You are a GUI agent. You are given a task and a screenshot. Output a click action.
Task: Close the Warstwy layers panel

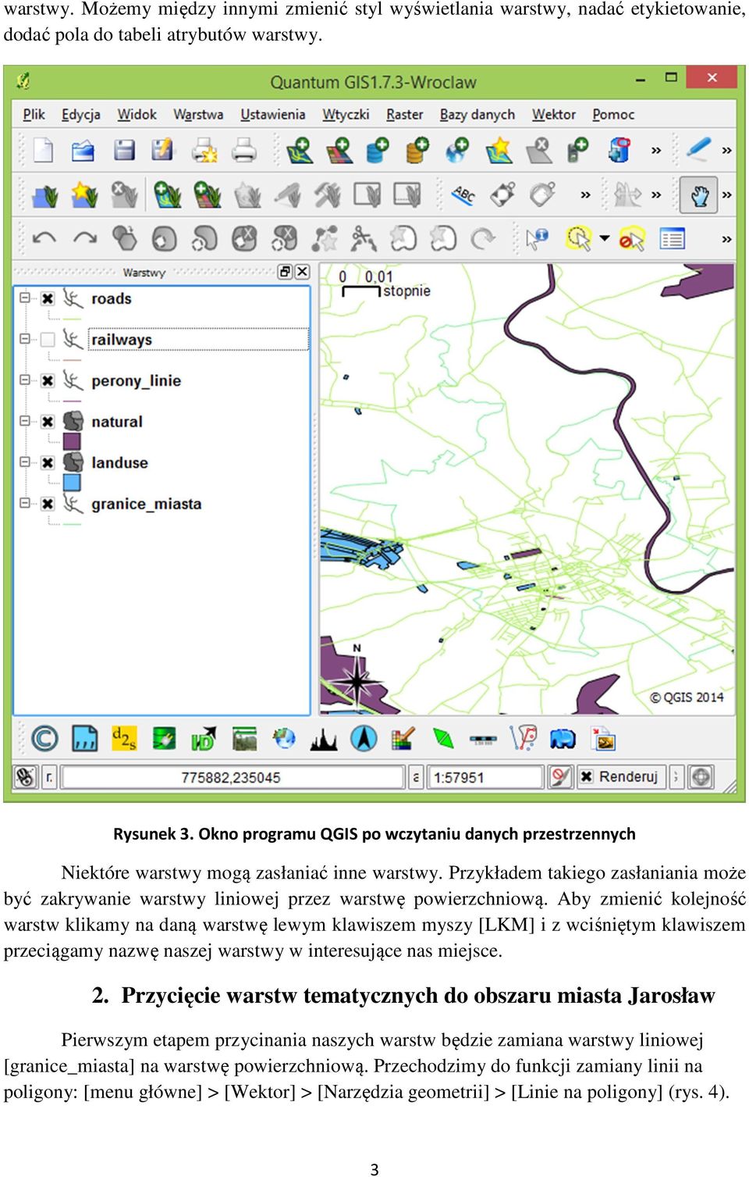302,272
